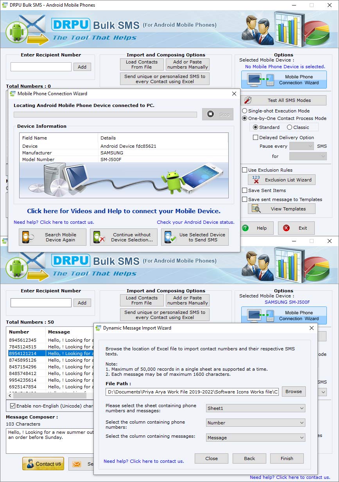
Task: Open the messages column dropdown
Action: pos(255,438)
